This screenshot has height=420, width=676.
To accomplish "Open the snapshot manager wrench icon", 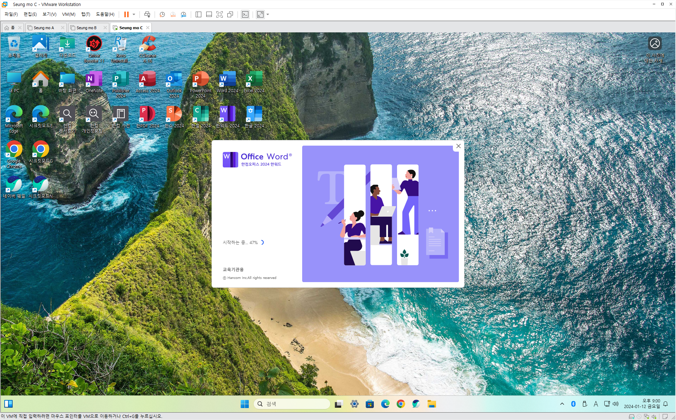I will point(183,14).
